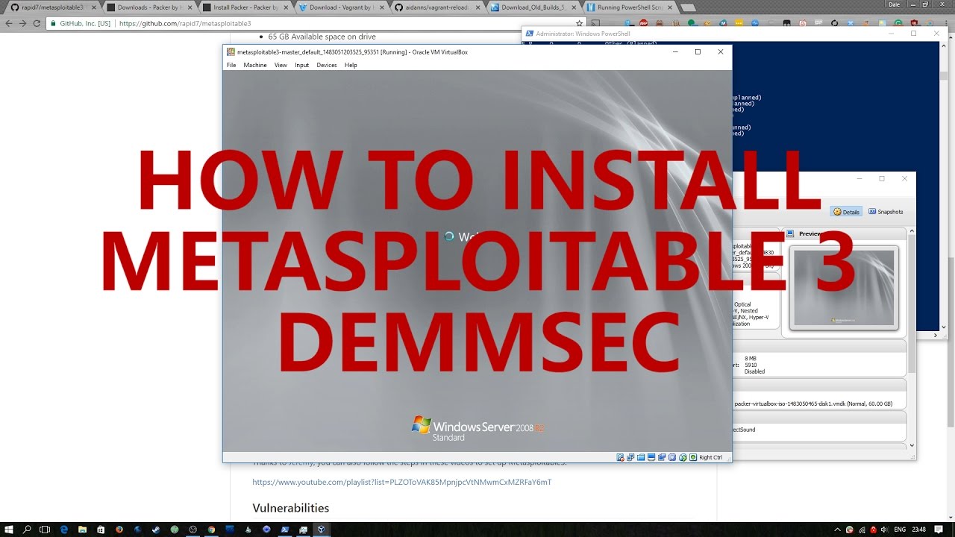
Task: Open Google Chrome from the taskbar
Action: 211,530
